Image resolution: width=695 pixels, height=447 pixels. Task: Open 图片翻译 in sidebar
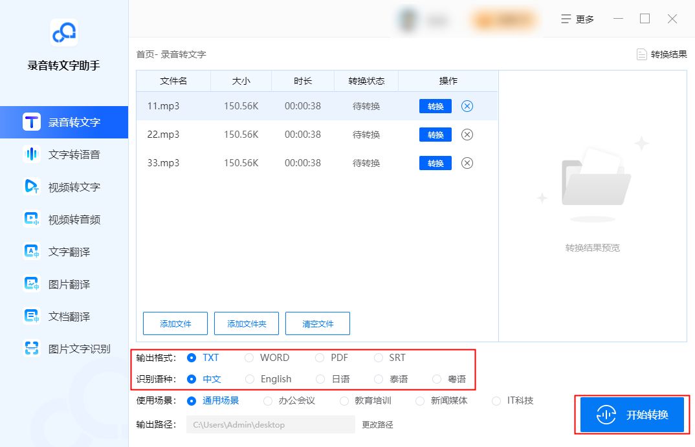(x=64, y=284)
